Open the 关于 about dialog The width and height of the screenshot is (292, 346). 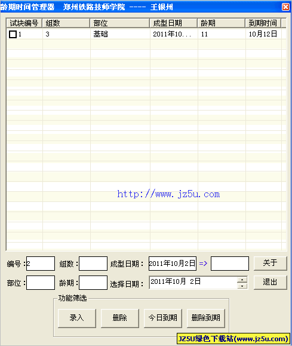pos(271,264)
